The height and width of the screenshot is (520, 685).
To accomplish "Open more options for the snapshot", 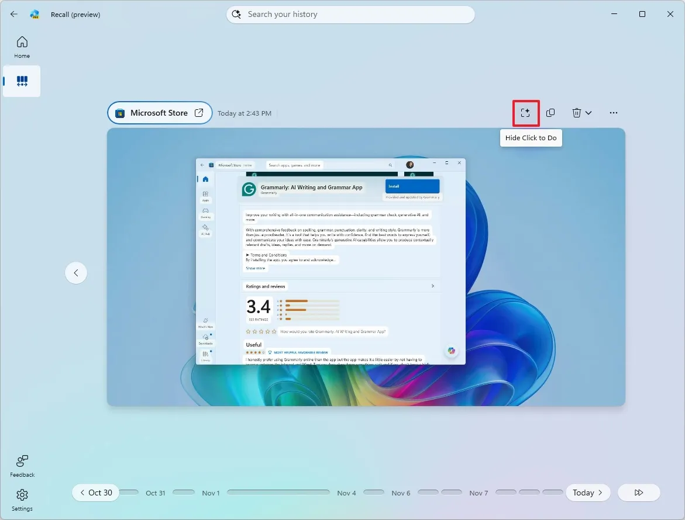I will pyautogui.click(x=613, y=113).
